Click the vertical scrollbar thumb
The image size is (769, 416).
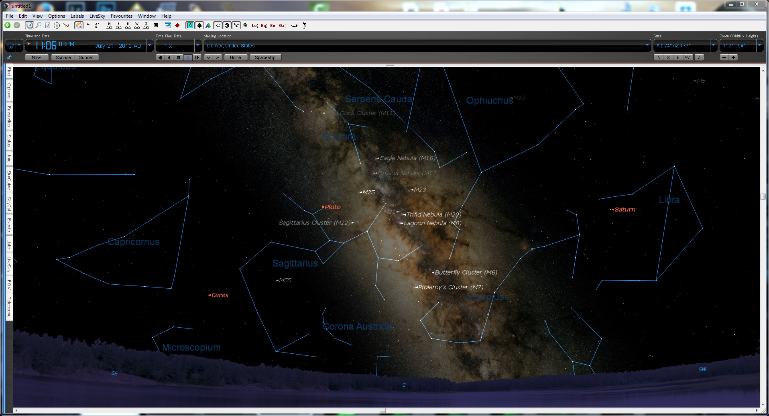tap(763, 197)
